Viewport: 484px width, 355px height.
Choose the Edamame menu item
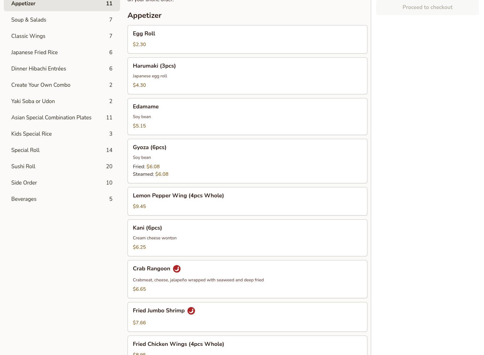pyautogui.click(x=247, y=116)
